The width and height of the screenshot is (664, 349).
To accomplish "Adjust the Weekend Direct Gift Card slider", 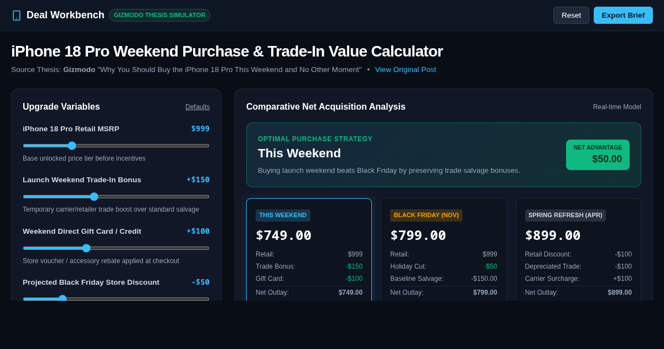I will [x=116, y=248].
